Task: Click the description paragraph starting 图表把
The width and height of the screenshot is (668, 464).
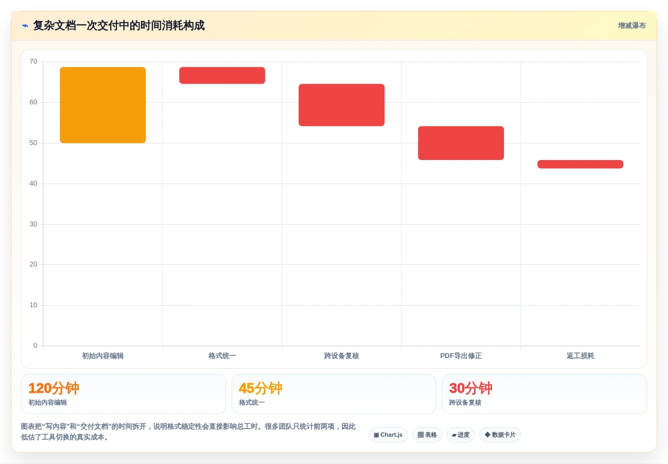Action: (x=188, y=432)
